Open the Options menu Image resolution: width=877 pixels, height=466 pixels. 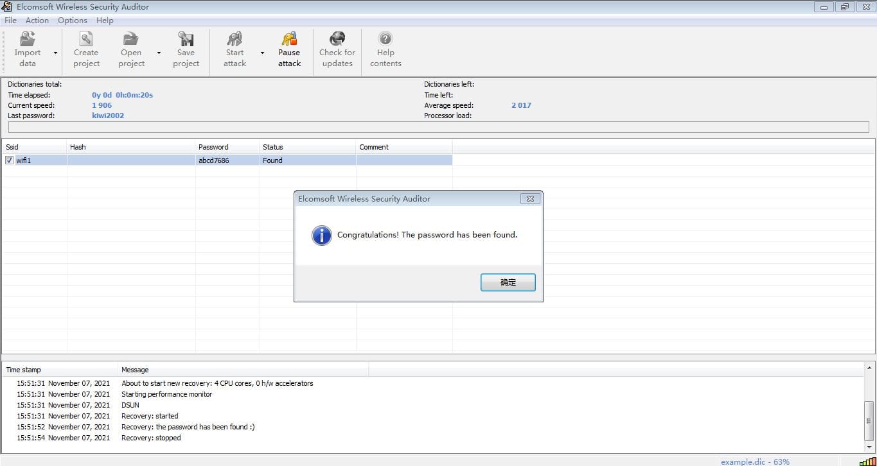(x=72, y=21)
